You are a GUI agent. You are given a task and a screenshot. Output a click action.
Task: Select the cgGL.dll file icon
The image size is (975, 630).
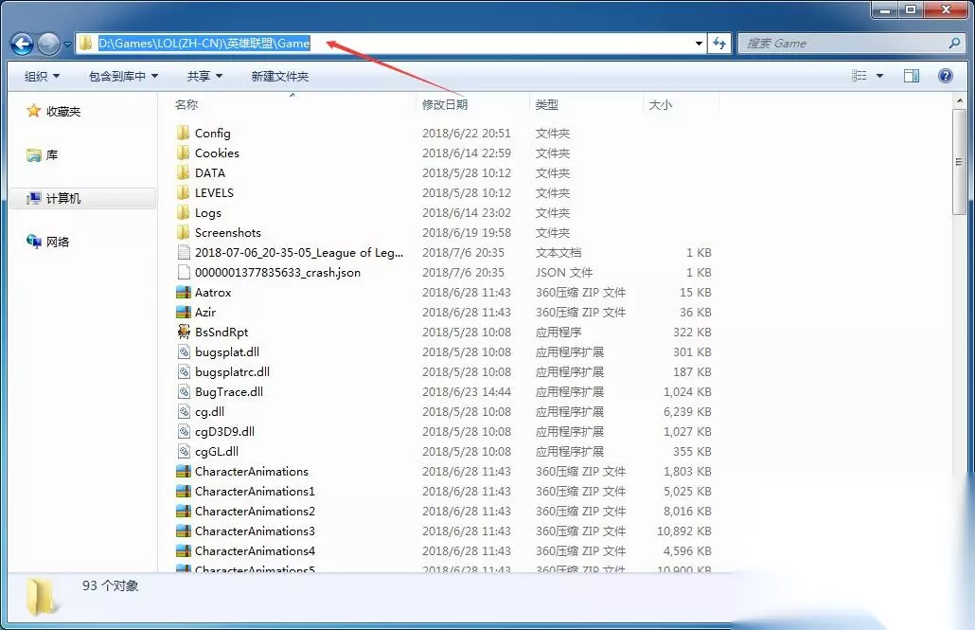coord(184,451)
